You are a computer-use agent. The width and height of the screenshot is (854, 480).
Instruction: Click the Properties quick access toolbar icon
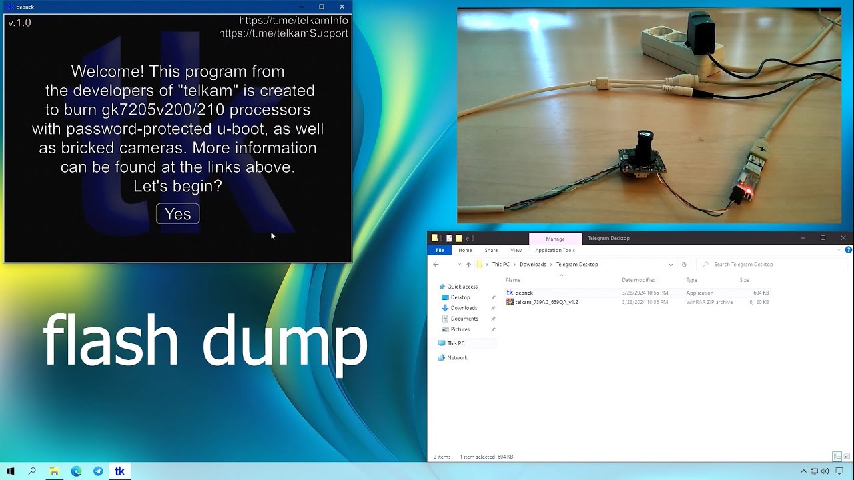click(448, 238)
